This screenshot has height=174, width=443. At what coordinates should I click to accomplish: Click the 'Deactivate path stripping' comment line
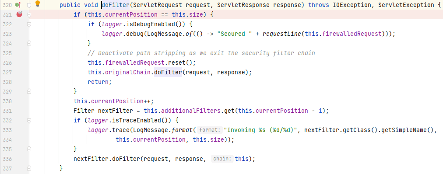tap(201, 53)
